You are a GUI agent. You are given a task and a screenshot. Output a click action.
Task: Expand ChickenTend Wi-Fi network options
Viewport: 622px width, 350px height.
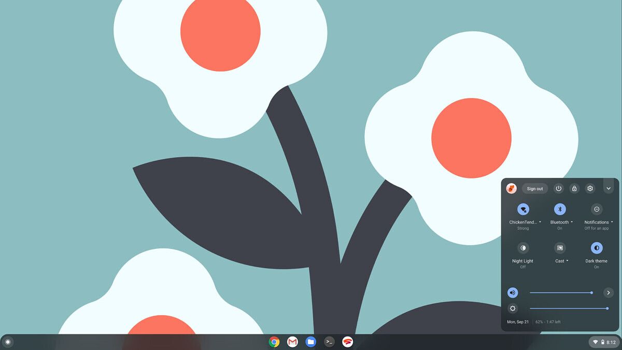540,222
